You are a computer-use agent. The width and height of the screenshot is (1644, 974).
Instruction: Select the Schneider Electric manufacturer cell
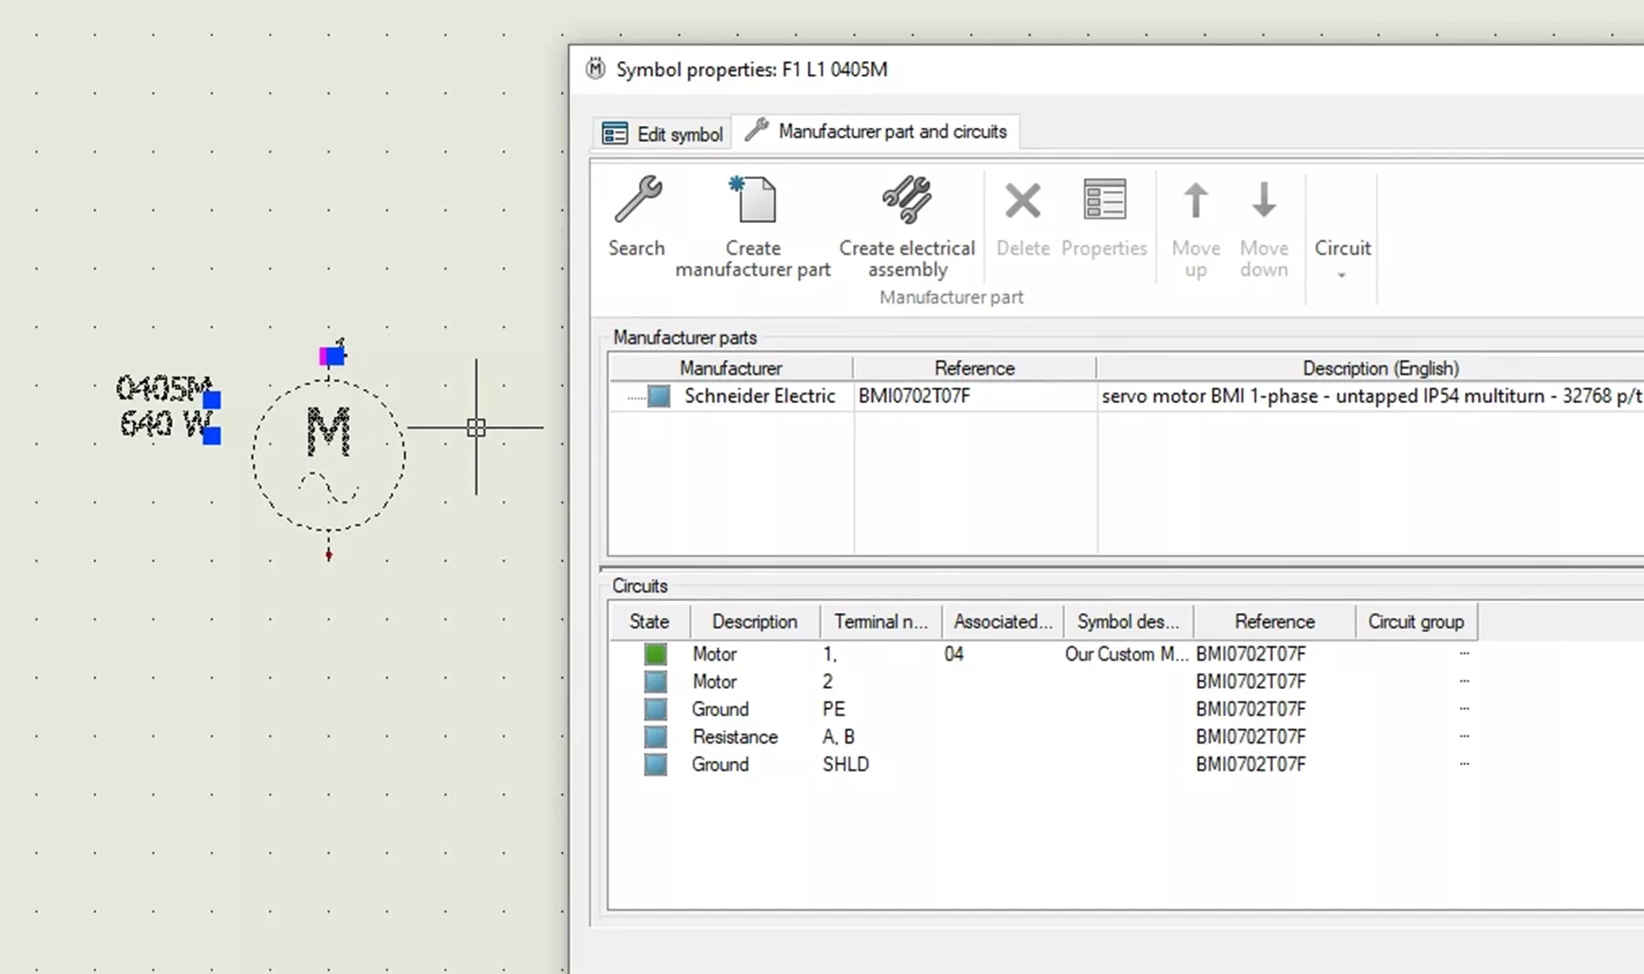point(760,396)
